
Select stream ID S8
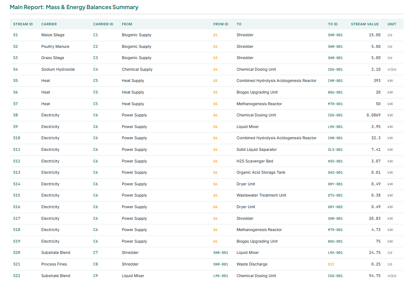tap(15, 115)
